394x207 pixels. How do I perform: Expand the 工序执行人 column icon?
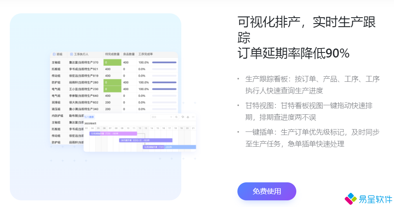72,54
